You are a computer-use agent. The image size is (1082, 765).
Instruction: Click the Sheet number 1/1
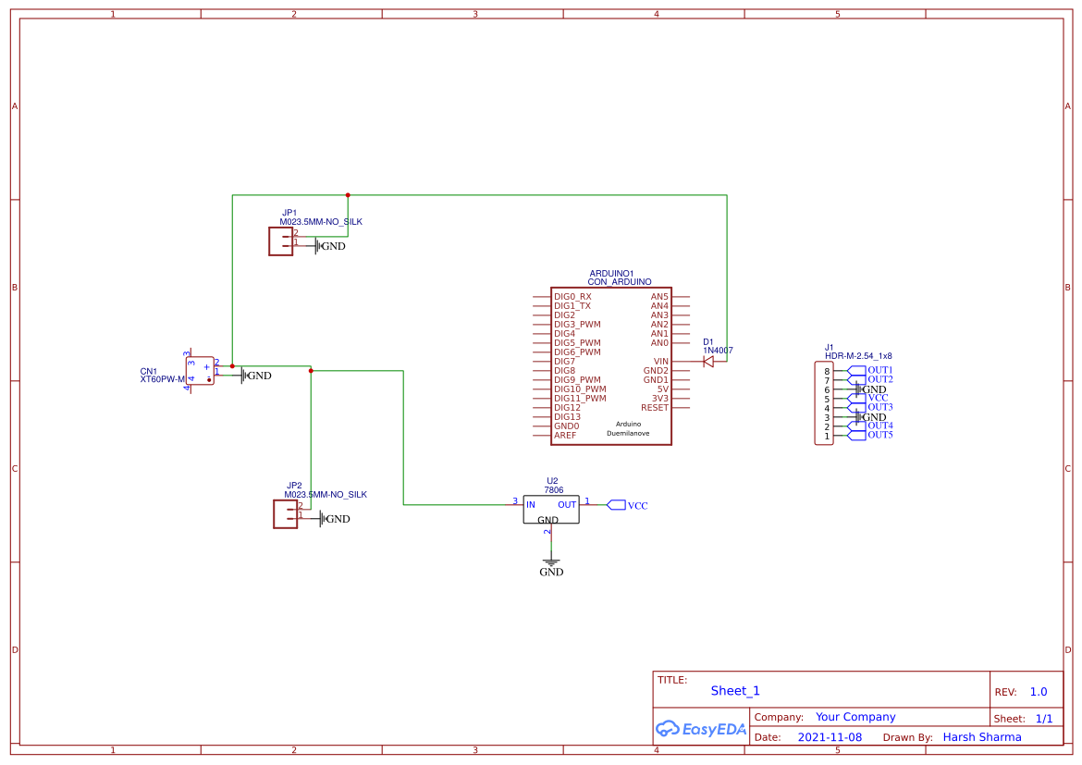click(1044, 719)
